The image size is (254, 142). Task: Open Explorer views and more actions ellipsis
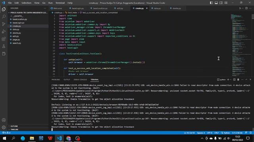coord(45,8)
